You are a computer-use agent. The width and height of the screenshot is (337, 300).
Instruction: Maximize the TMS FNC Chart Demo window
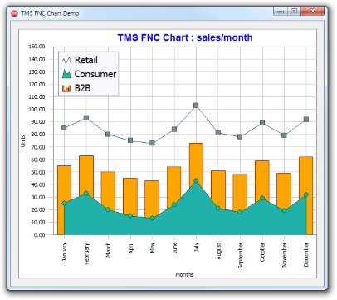(x=294, y=11)
